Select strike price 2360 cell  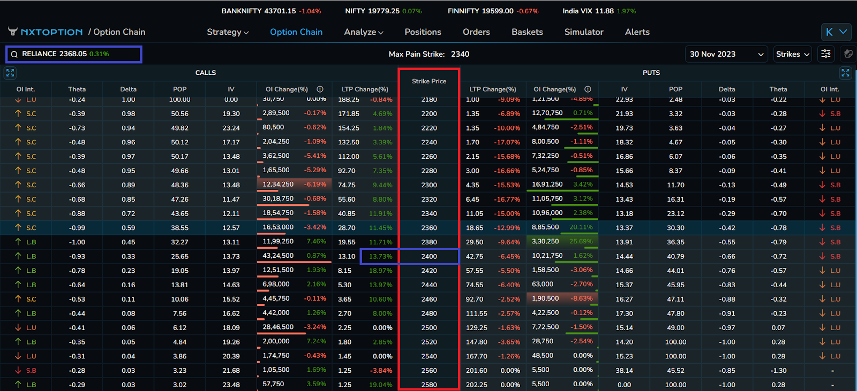[x=429, y=227]
